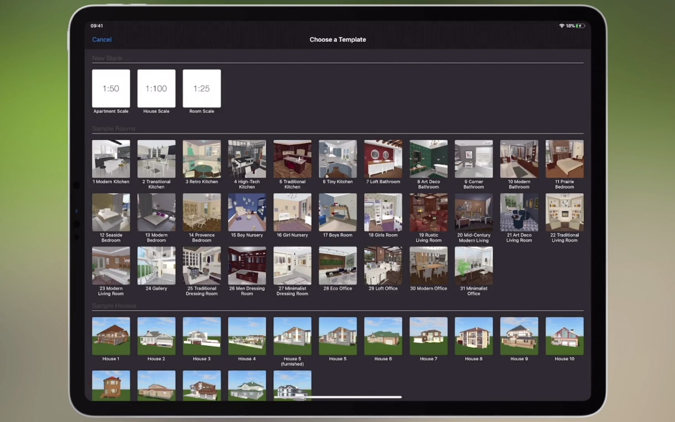The image size is (675, 422).
Task: Open the Seaside Bedroom sample room
Action: point(111,212)
